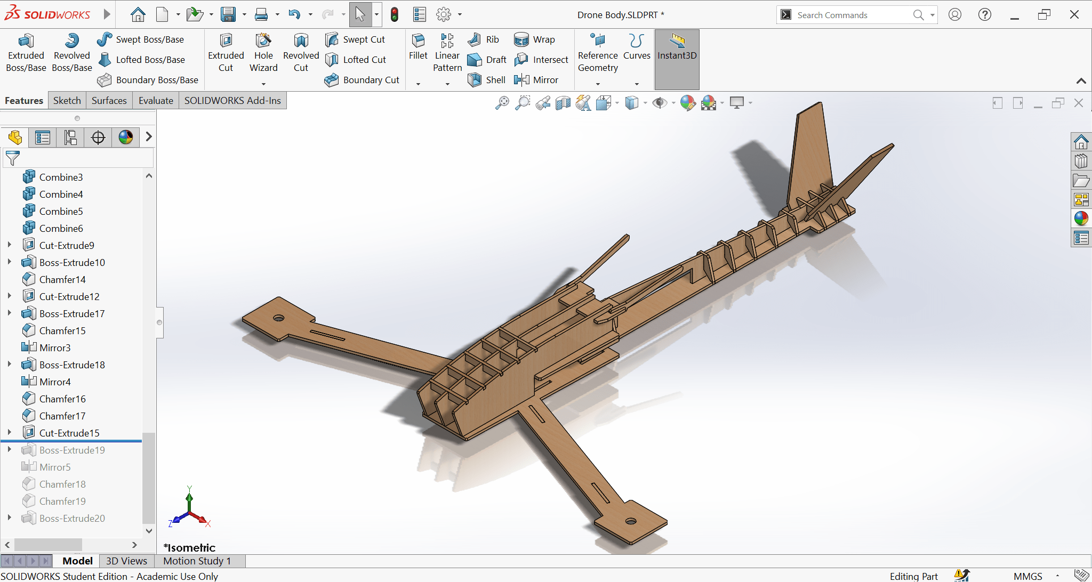The height and width of the screenshot is (582, 1092).
Task: Click the Fillet tool
Action: pyautogui.click(x=418, y=47)
